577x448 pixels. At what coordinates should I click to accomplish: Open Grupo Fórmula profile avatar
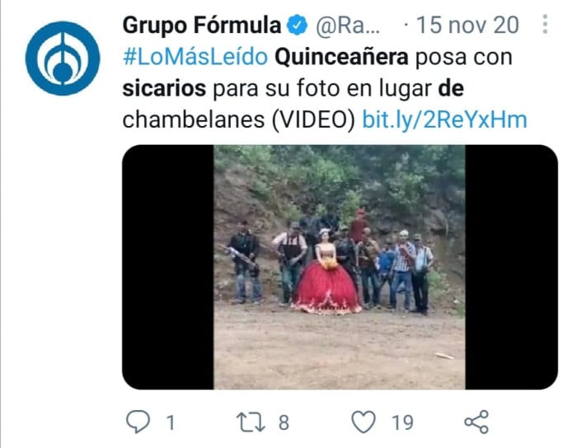coord(63,58)
